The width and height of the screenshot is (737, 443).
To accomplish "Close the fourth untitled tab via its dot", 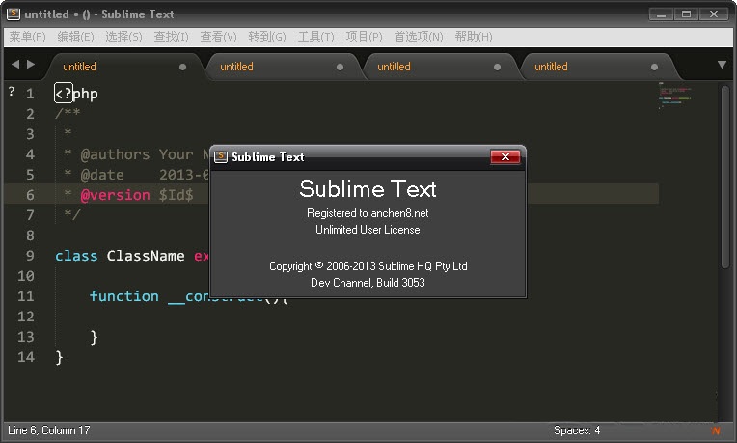I will [x=655, y=68].
